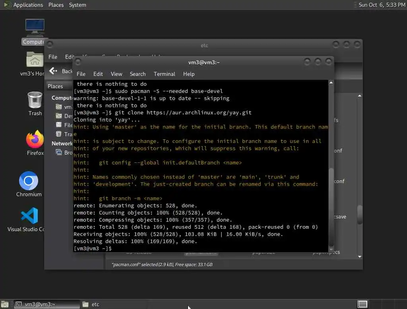Click the etc window title bar text
Viewport: 407px width, 309px height.
click(x=204, y=45)
